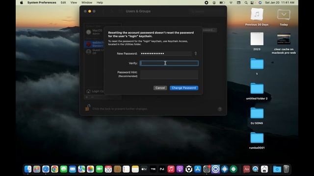Open Photos from the Dock
This screenshot has height=176, width=314.
90,169
